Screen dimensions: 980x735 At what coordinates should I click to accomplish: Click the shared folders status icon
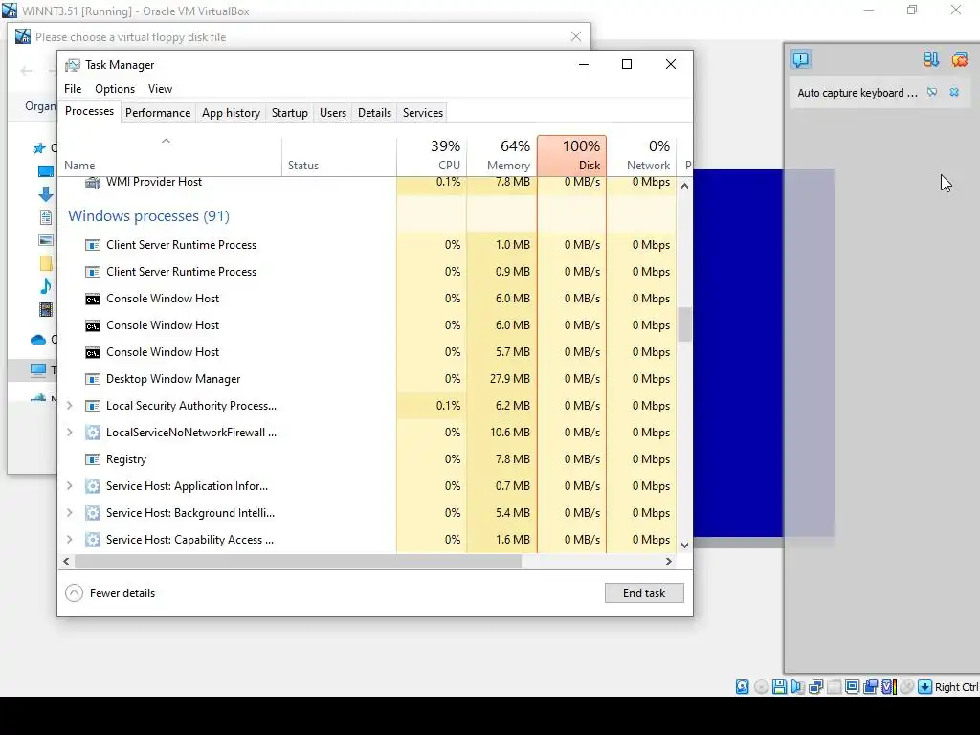click(x=870, y=687)
